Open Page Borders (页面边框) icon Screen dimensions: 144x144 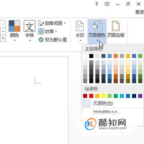116,26
